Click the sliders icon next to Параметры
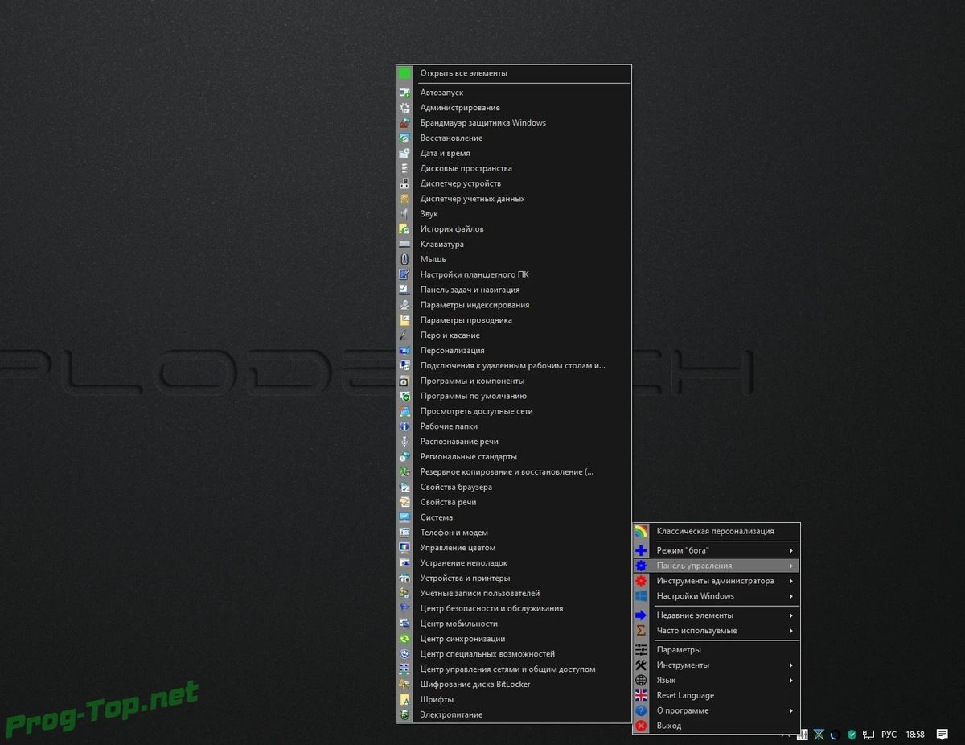 (641, 650)
